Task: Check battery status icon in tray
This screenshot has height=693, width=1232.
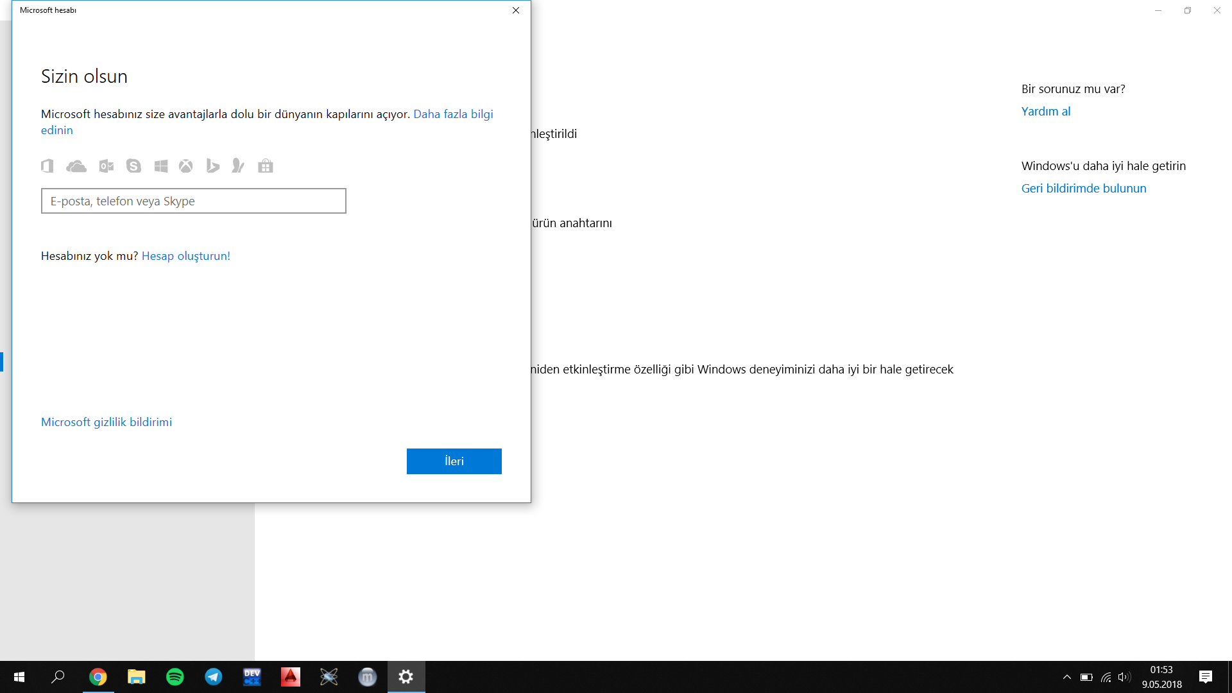Action: (x=1086, y=677)
